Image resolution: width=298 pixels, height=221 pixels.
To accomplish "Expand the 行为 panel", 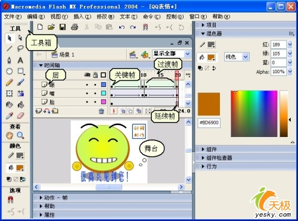I will tap(203, 166).
